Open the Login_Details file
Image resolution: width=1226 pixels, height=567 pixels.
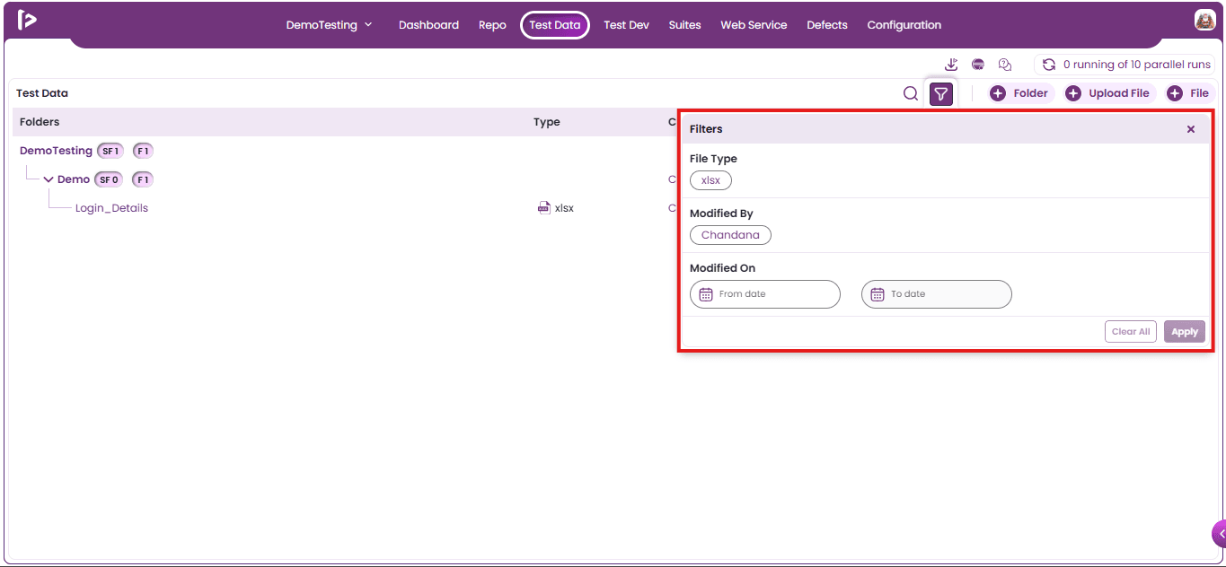click(x=111, y=208)
